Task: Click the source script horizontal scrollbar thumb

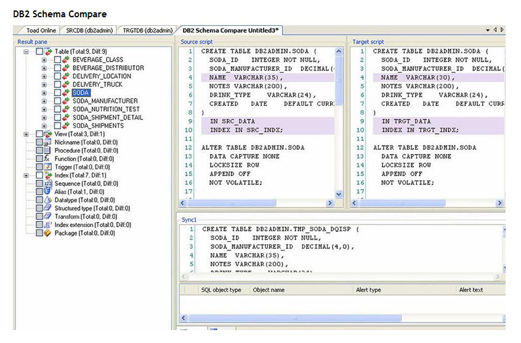Action: coord(232,203)
